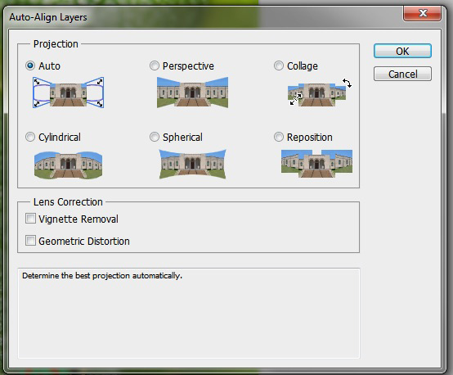Click the Perspective projection preview image
This screenshot has height=375, width=453.
[x=192, y=93]
